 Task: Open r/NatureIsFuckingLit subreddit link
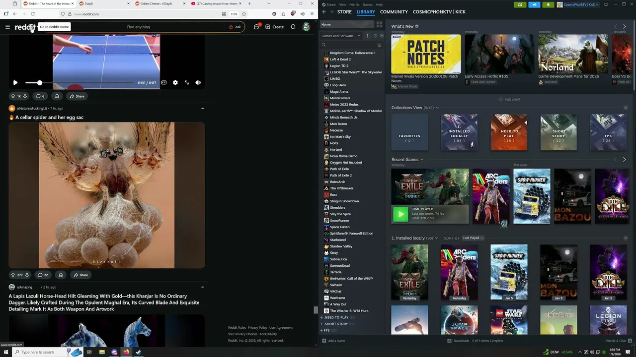click(32, 108)
